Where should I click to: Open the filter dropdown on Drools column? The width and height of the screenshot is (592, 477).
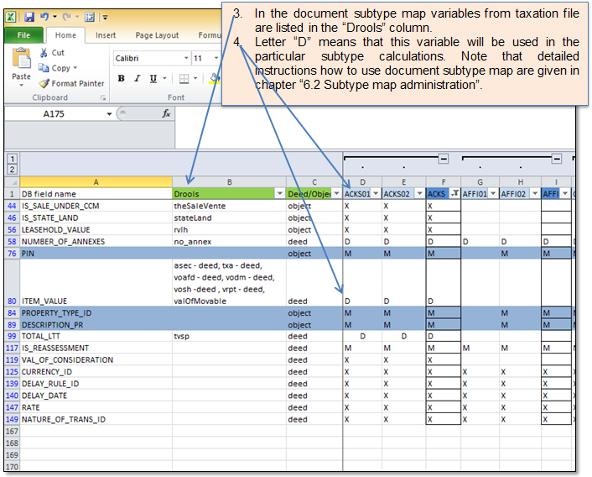coord(279,194)
